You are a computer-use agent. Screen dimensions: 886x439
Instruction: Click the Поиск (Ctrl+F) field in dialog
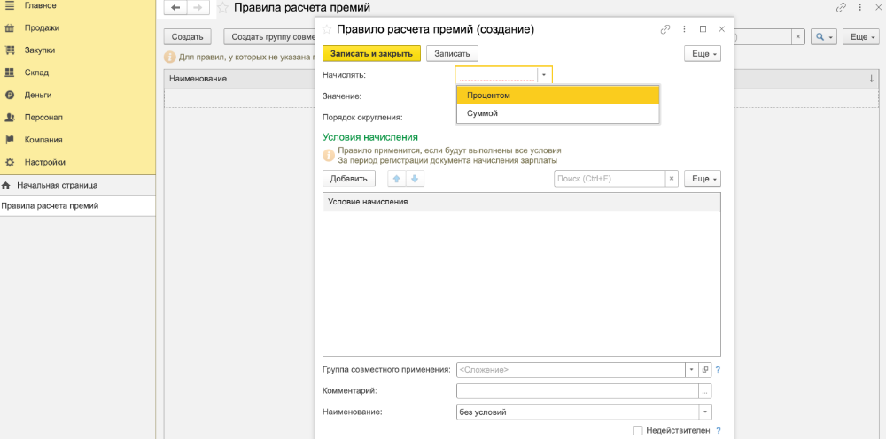[x=610, y=178]
